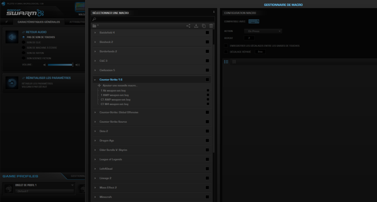The height and width of the screenshot is (202, 377).
Task: Click the volume slider
Action: [x=60, y=65]
